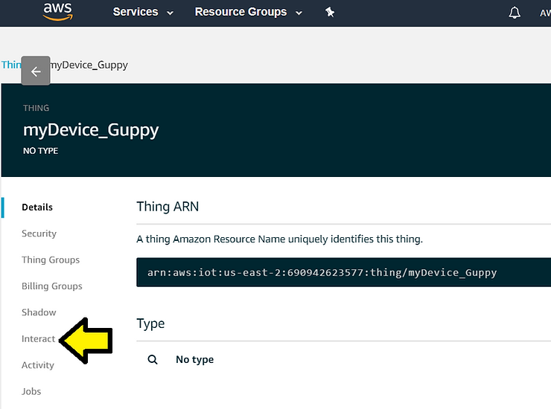
Task: Expand the Resource Groups dropdown
Action: coord(248,13)
